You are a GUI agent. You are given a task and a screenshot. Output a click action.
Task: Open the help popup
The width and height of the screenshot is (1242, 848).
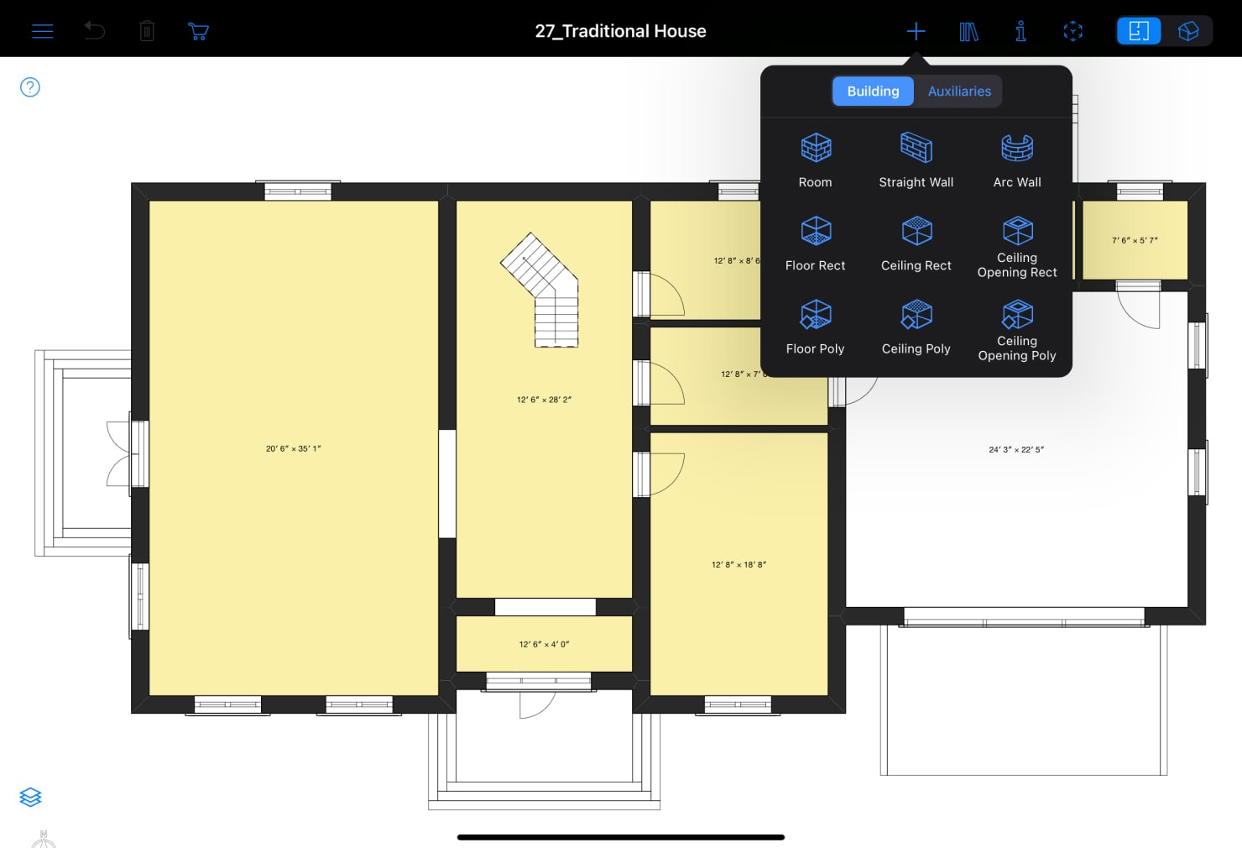pyautogui.click(x=29, y=86)
